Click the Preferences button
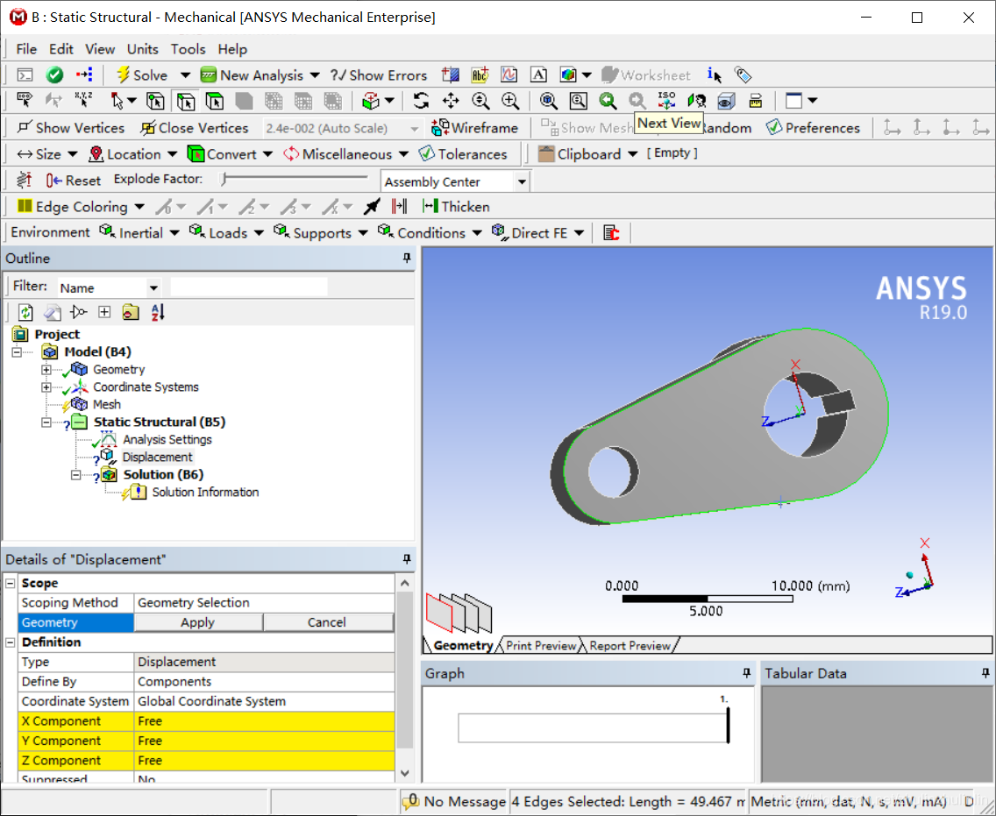This screenshot has width=996, height=816. [813, 128]
